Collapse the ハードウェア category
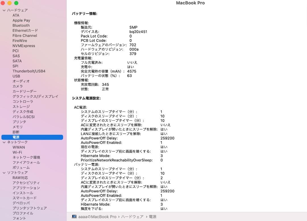Image resolution: width=307 pixels, height=221 pixels. pyautogui.click(x=4, y=10)
